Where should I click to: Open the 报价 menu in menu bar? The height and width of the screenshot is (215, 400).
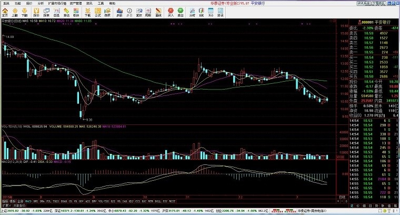coord(29,4)
